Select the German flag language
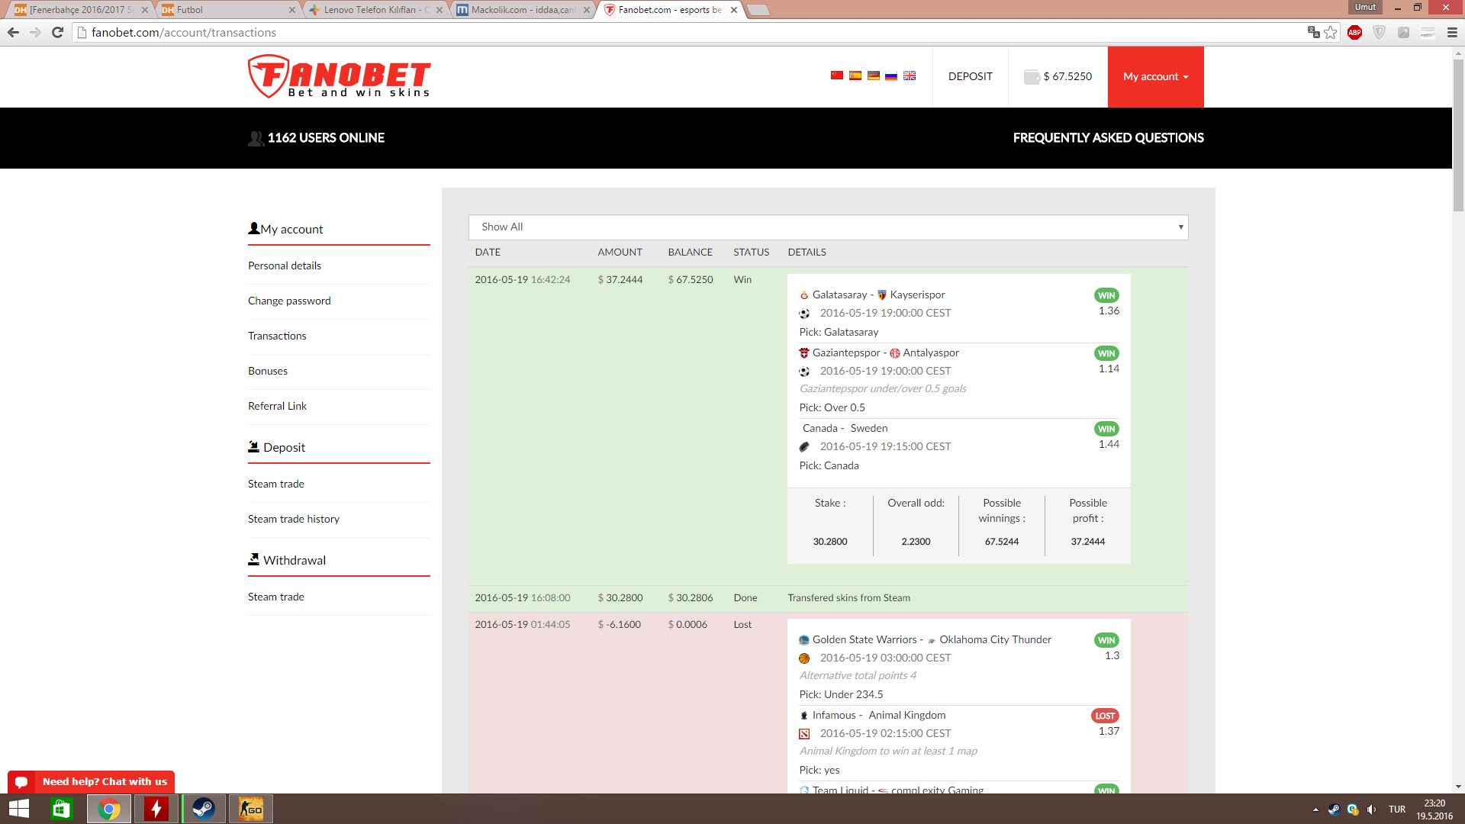 click(874, 76)
